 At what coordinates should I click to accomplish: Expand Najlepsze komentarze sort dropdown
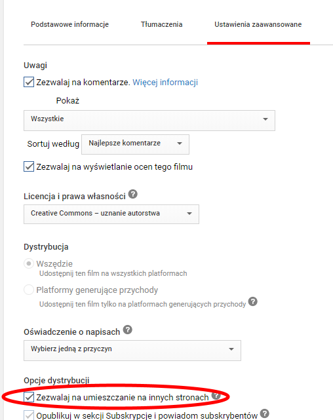coord(135,144)
